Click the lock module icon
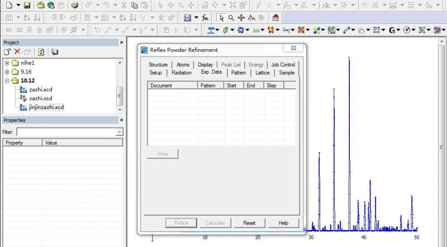 (362, 30)
